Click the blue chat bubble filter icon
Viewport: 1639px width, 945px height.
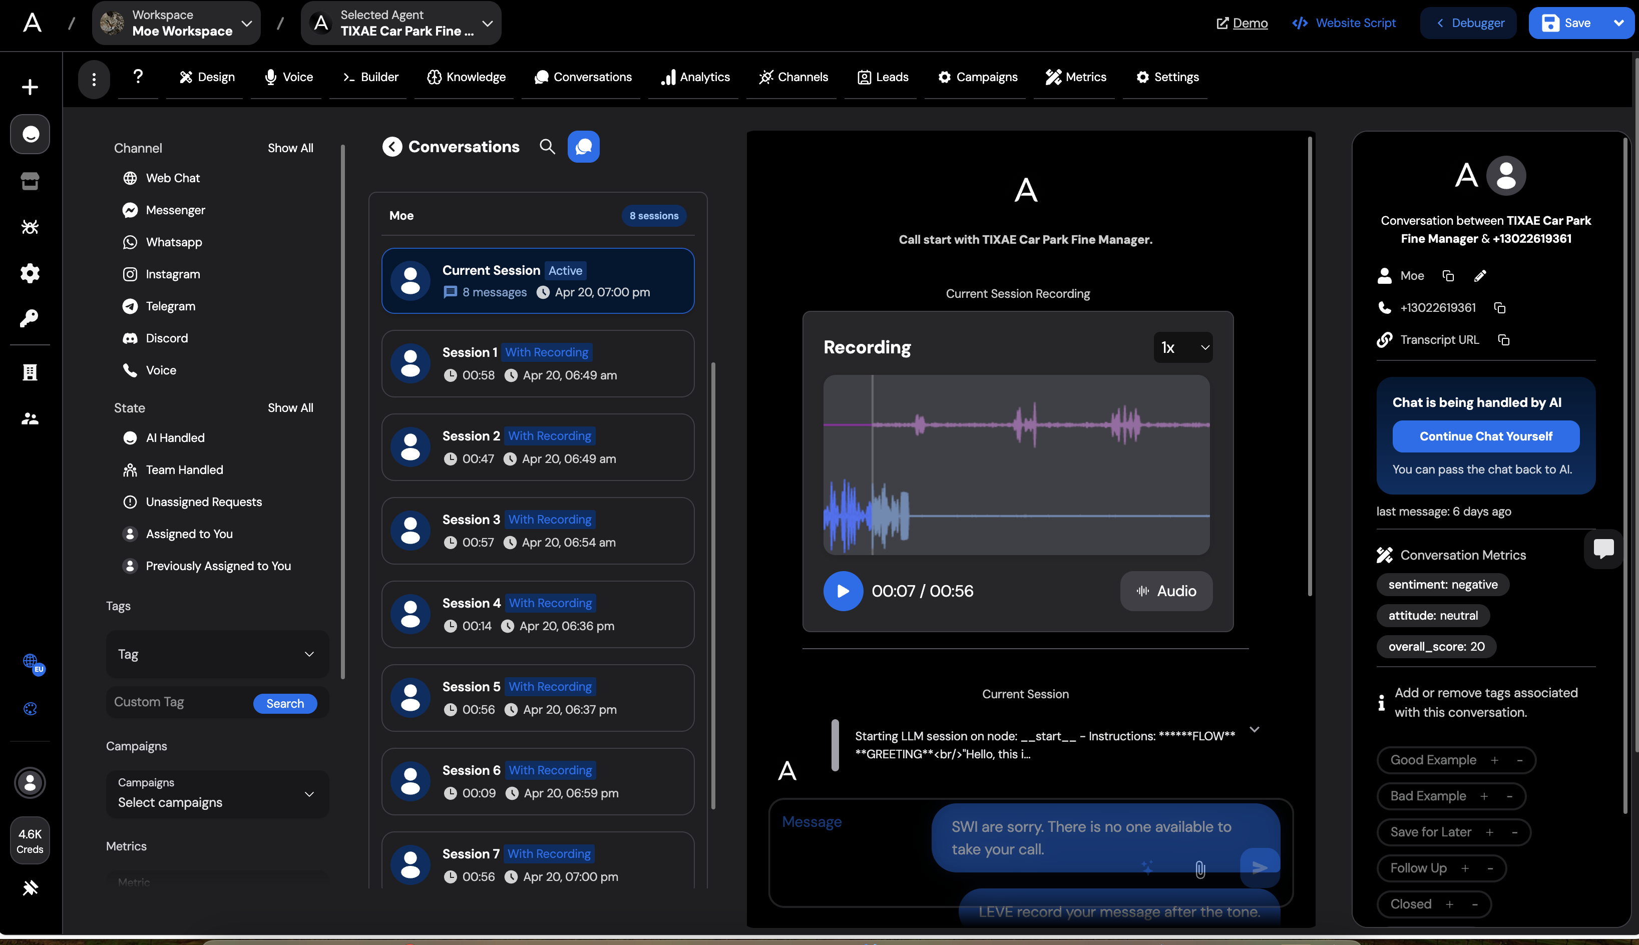[583, 147]
